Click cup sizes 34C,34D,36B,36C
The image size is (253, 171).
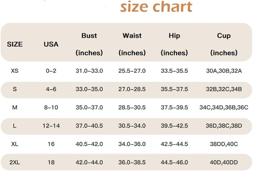(x=224, y=107)
